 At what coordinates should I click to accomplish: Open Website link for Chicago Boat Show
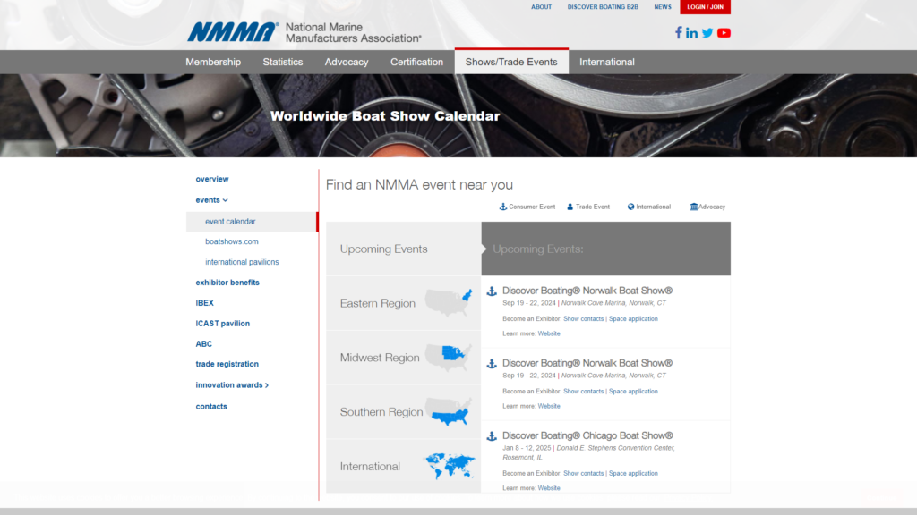(549, 488)
